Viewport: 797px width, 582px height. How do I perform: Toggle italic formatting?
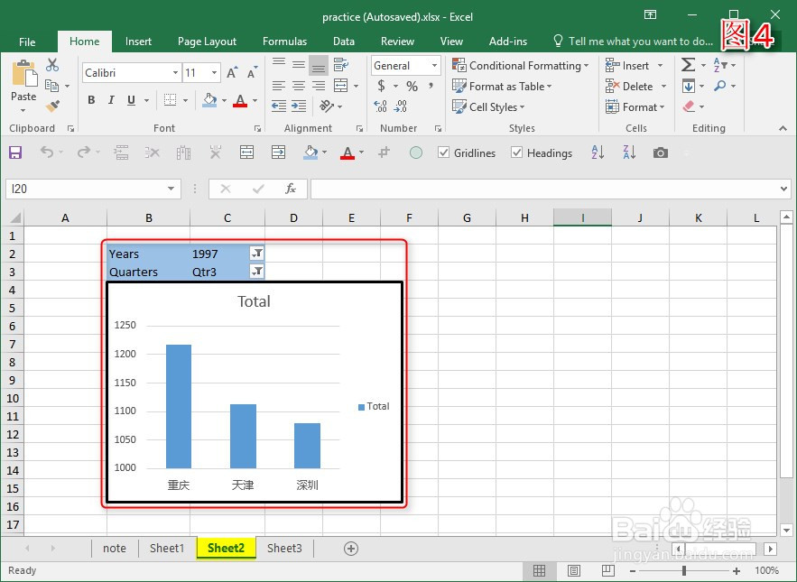pos(109,99)
